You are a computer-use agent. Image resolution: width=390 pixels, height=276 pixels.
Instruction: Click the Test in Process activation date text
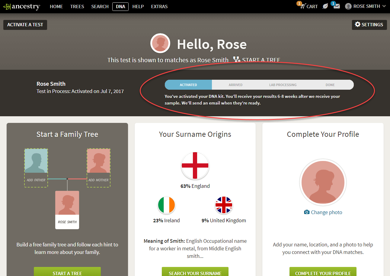click(80, 91)
